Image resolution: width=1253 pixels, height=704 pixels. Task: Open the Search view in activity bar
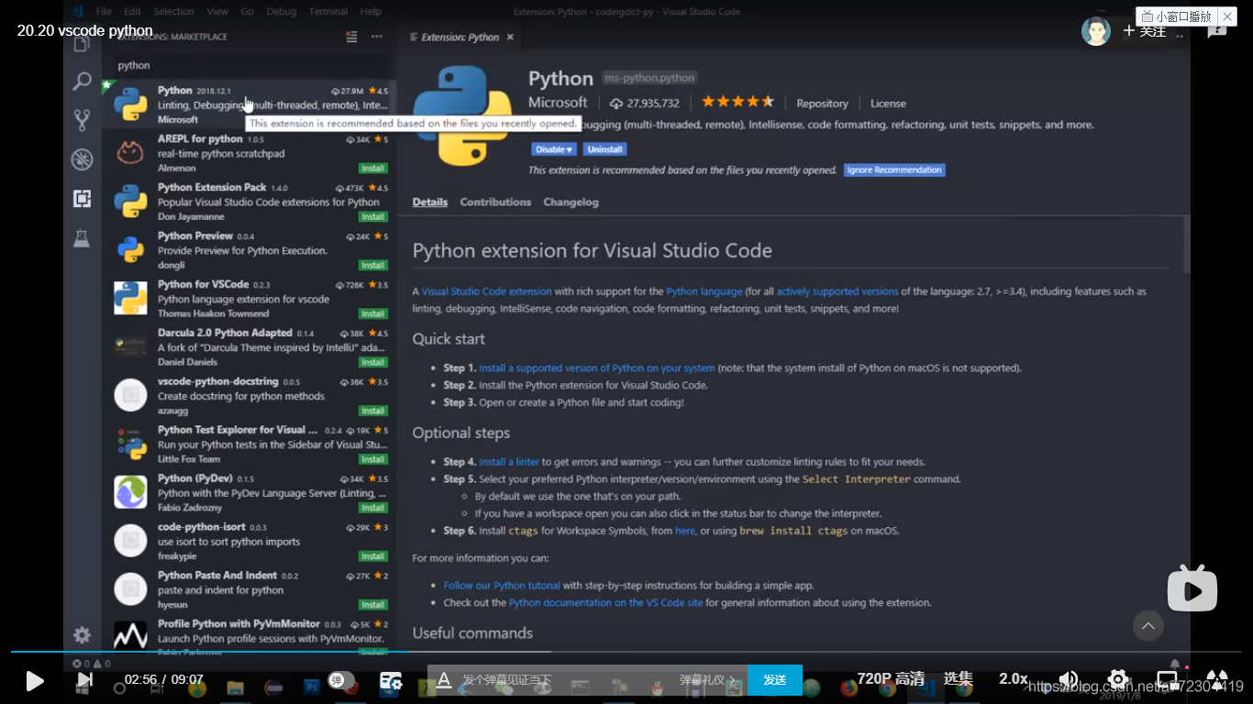pos(82,81)
